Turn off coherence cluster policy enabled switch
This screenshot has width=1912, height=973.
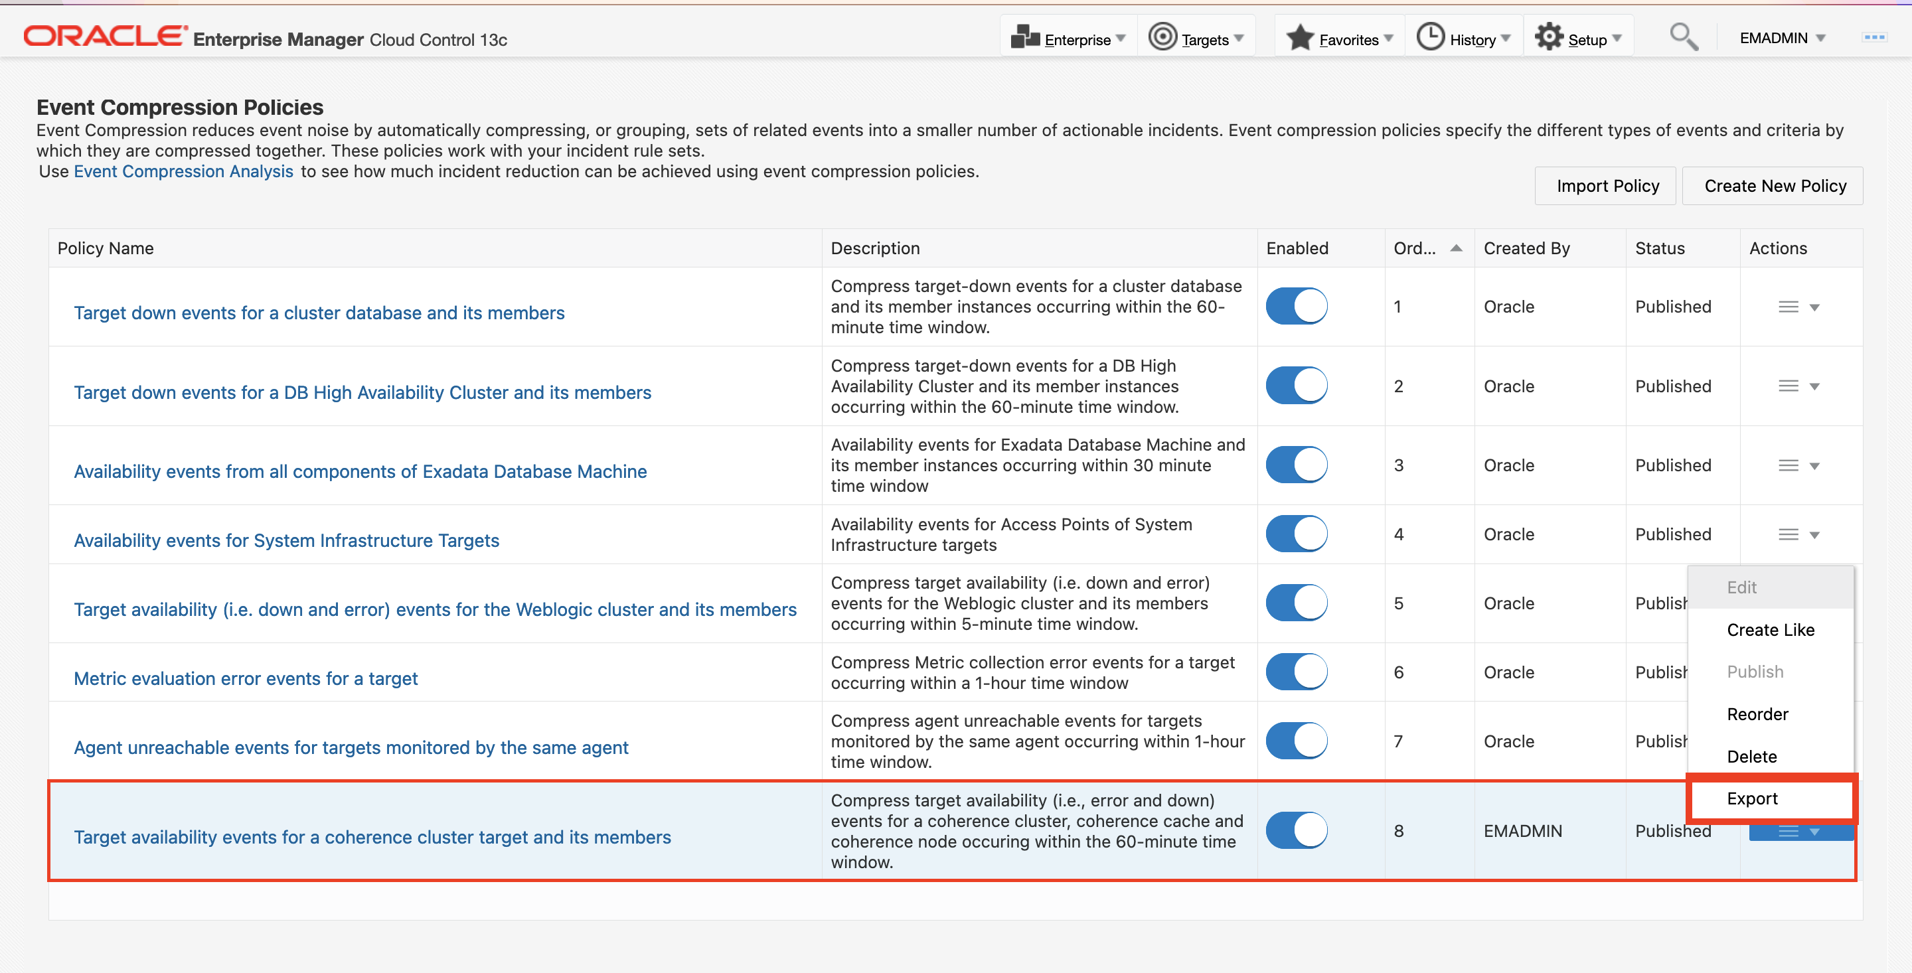pos(1296,830)
